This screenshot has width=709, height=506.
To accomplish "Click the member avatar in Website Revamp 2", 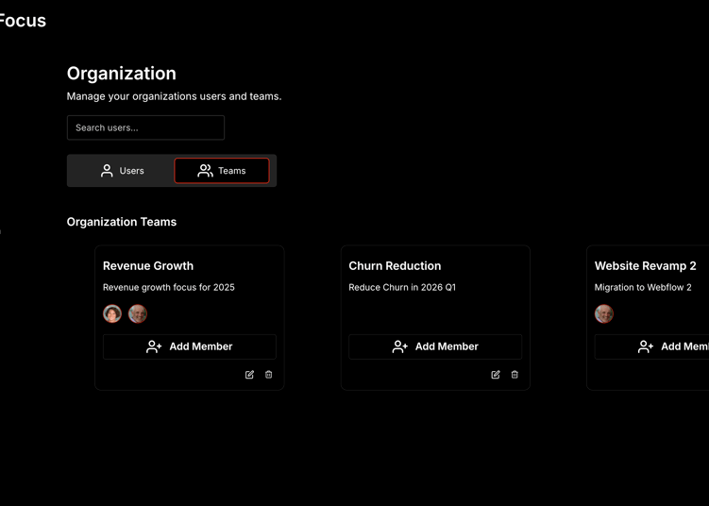I will 604,313.
